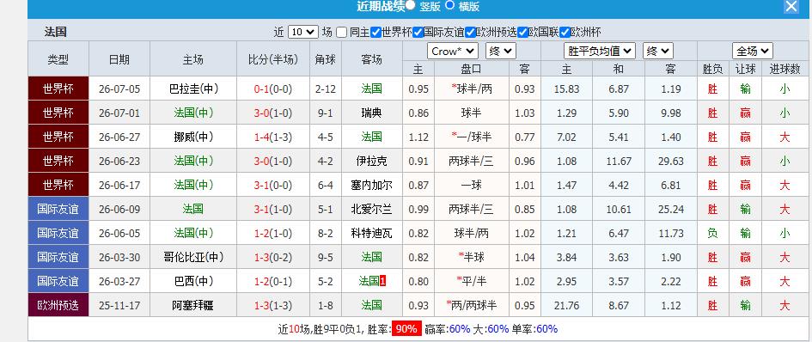Click the 让球 column header

745,69
